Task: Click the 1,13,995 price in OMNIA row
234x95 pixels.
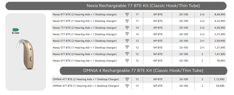Action: 219,79
